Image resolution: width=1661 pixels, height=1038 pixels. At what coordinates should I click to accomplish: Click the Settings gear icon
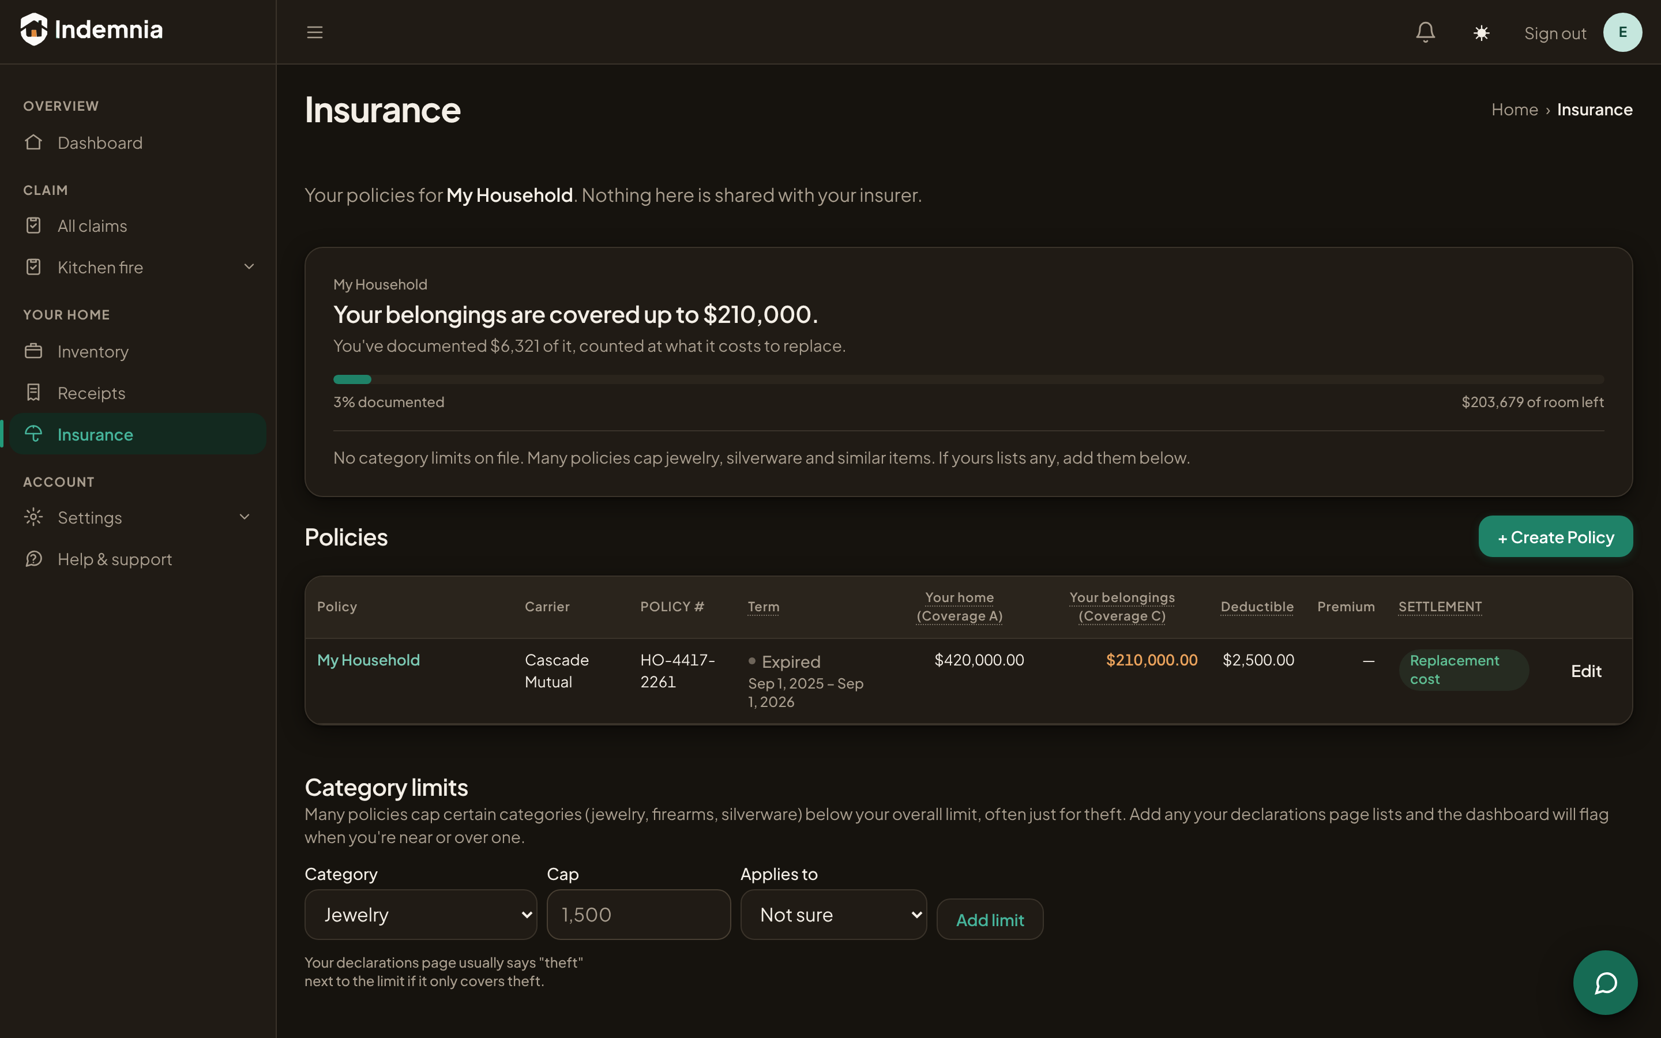33,517
